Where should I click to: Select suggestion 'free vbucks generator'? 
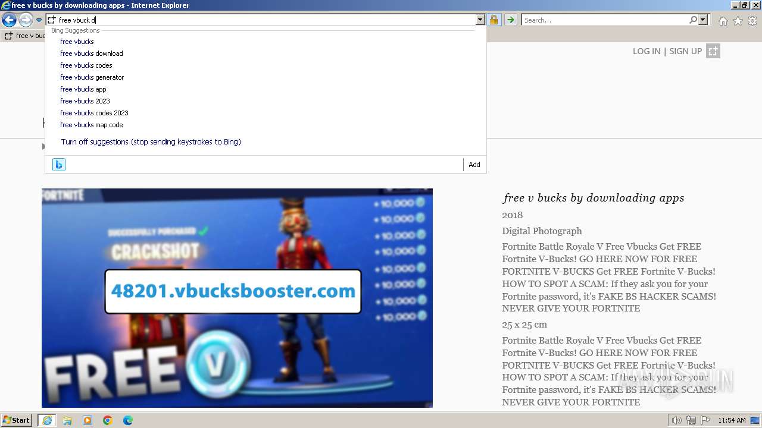click(92, 77)
